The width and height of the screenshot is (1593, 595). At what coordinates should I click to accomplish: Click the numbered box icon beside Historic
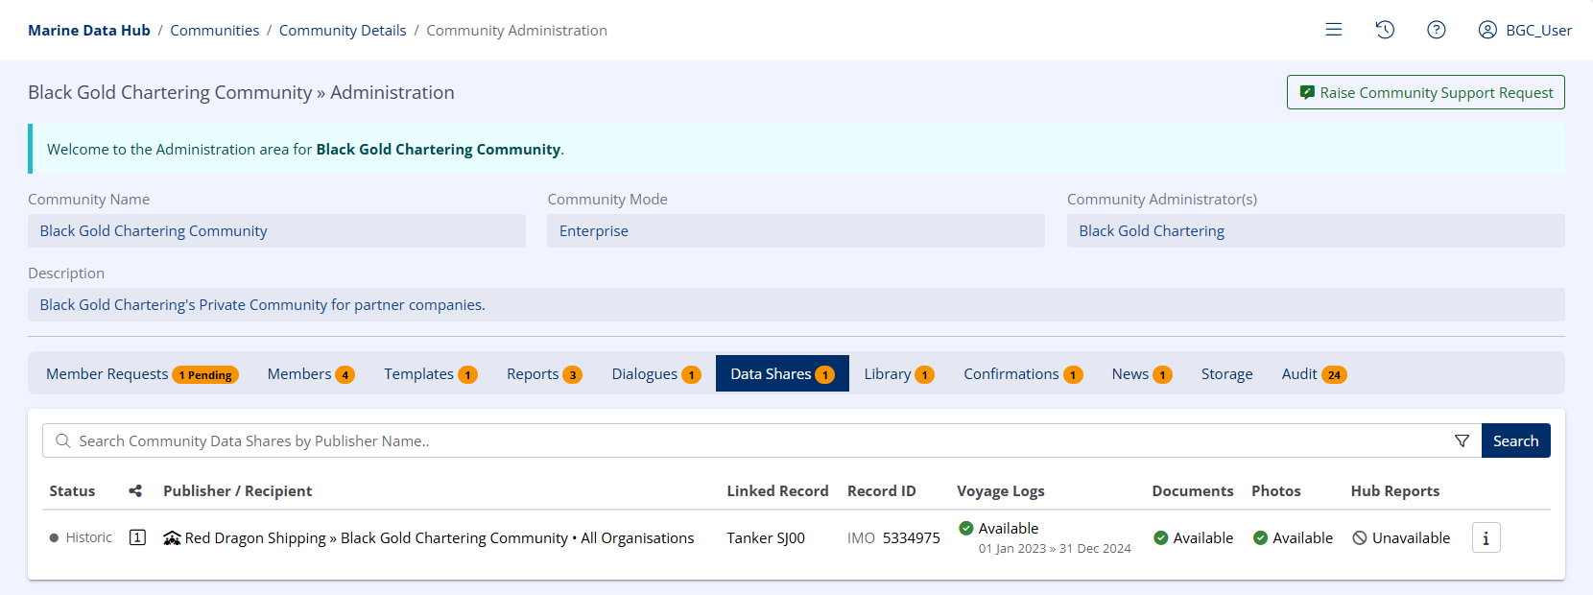[138, 537]
